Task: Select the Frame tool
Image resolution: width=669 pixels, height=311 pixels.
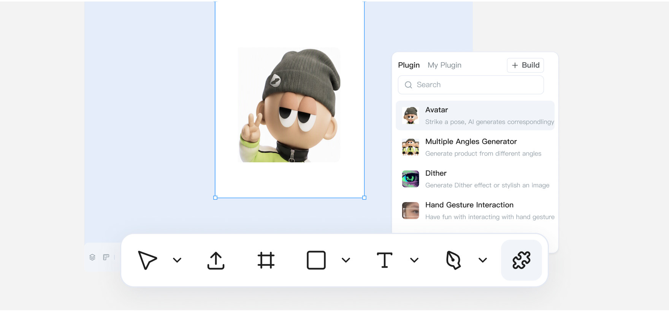Action: point(266,260)
